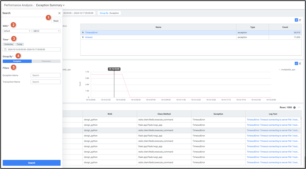Click the calendar icon in date range field

click(5, 49)
